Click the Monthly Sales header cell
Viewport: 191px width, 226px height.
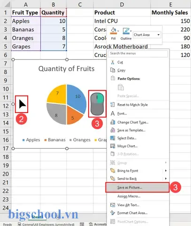171,13
